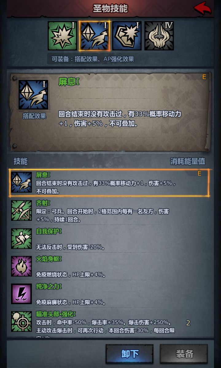Select the 齐射I skill description row

(x=109, y=211)
